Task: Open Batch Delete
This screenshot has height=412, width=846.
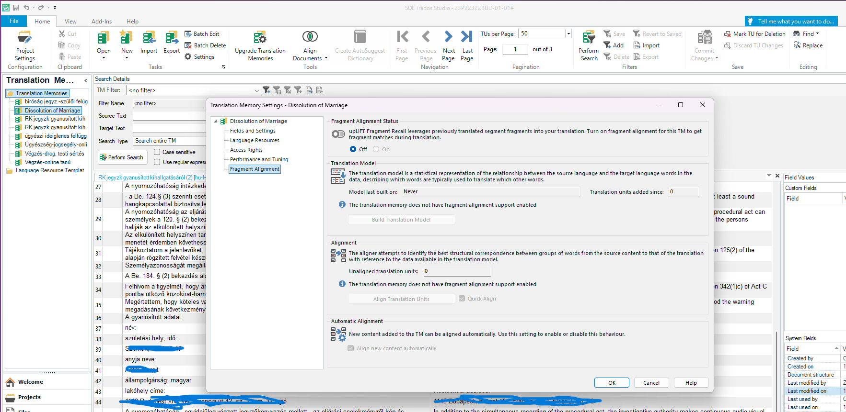Action: pos(205,45)
